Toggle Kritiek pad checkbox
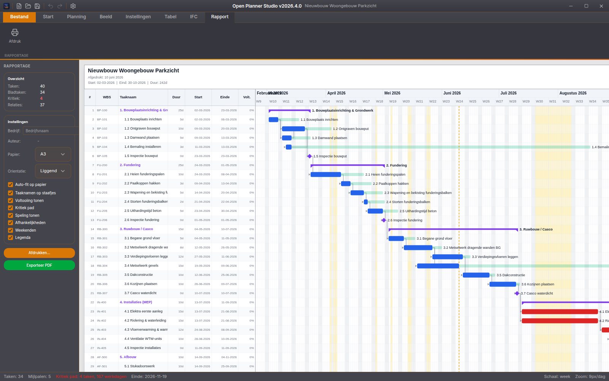The height and width of the screenshot is (381, 609). click(11, 208)
